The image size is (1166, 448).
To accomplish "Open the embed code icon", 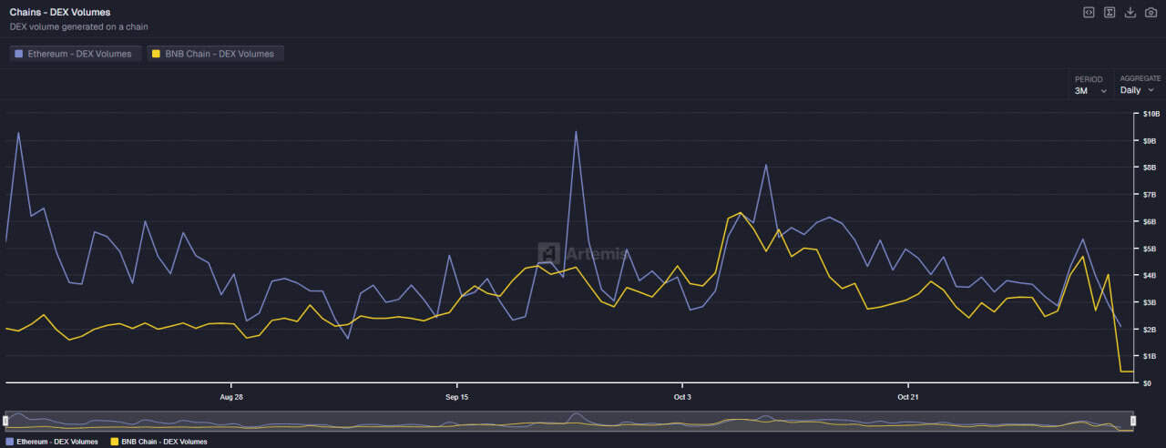I will 1089,12.
